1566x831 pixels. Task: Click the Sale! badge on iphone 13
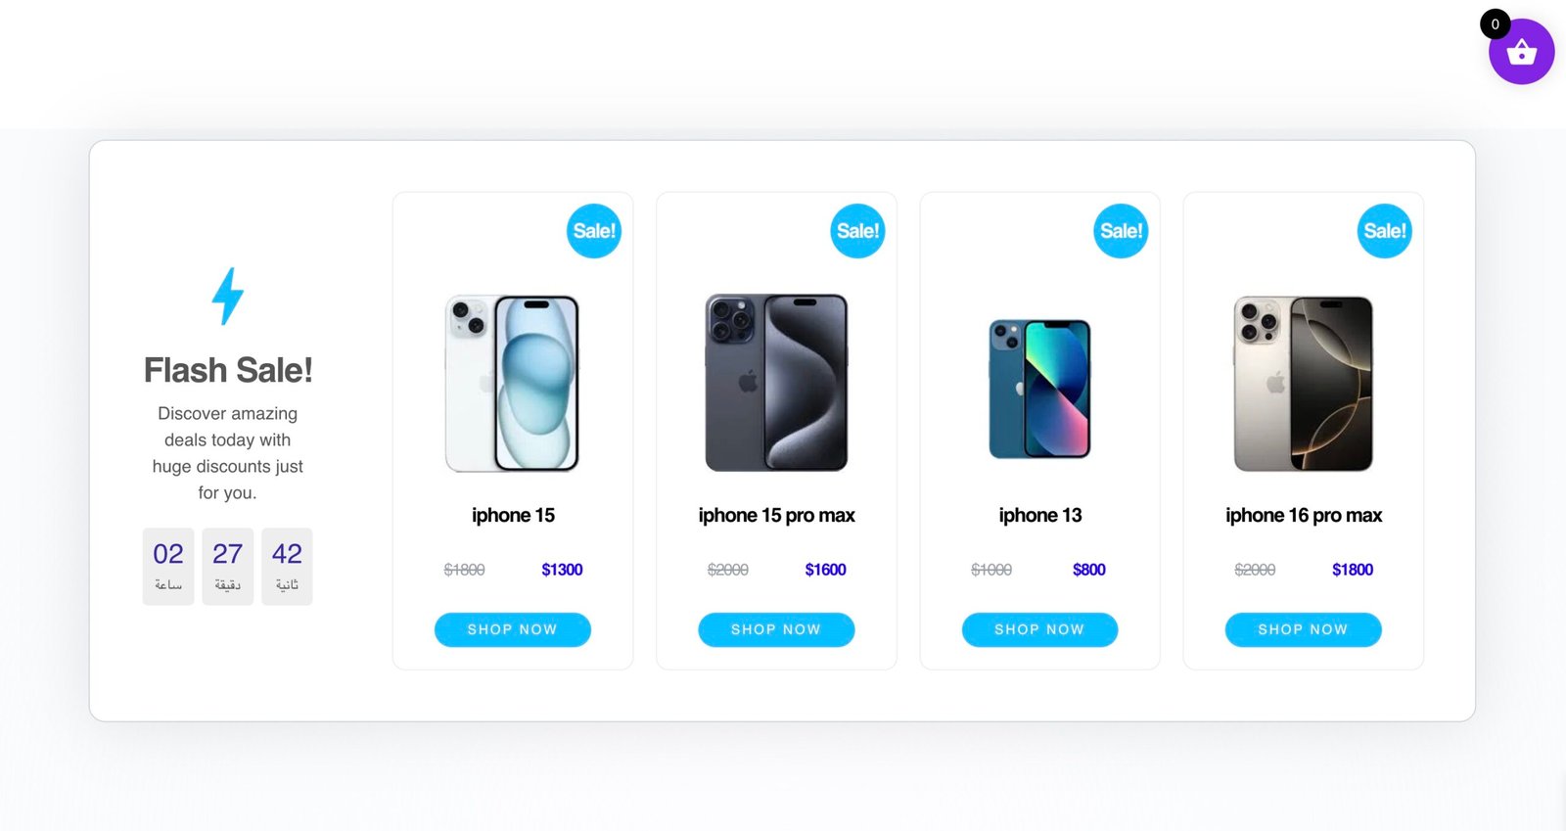click(1121, 231)
